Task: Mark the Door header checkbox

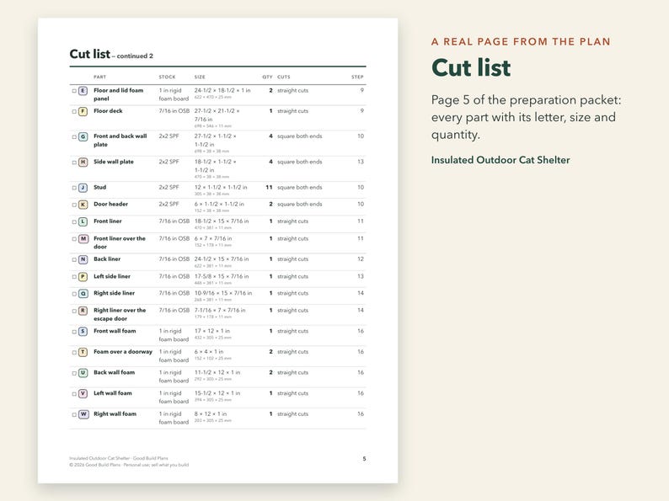Action: pos(74,205)
